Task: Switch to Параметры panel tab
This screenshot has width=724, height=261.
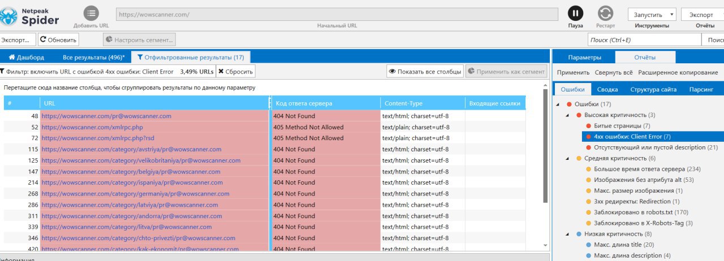Action: click(x=584, y=57)
